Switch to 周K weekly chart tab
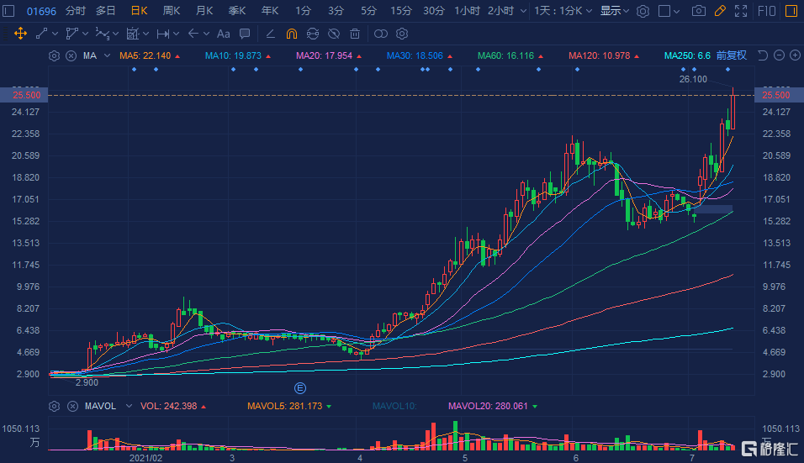 (x=172, y=11)
